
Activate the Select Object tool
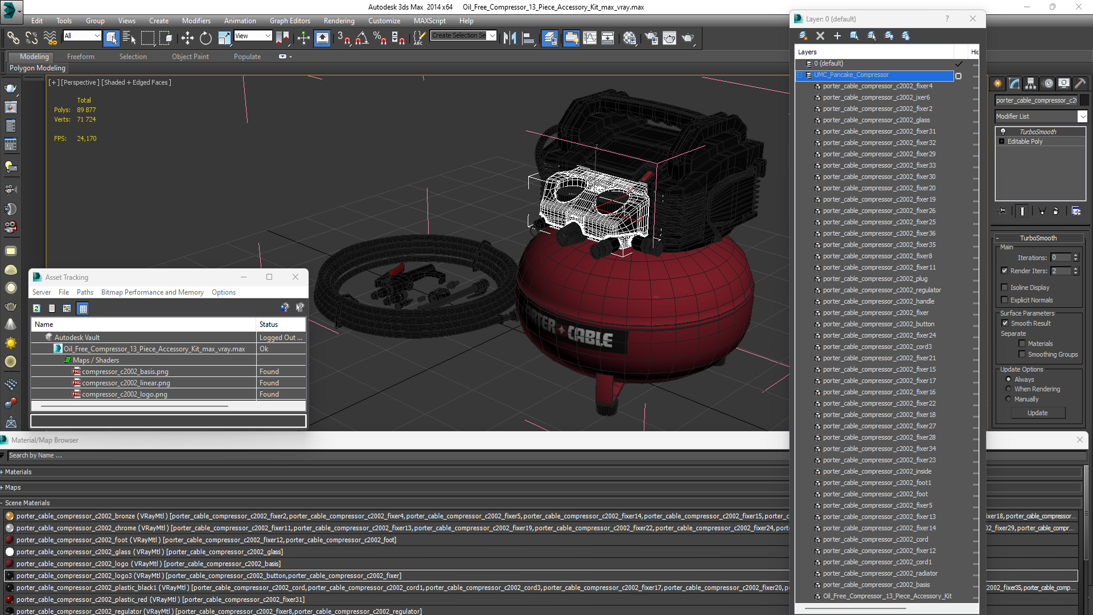pyautogui.click(x=112, y=38)
